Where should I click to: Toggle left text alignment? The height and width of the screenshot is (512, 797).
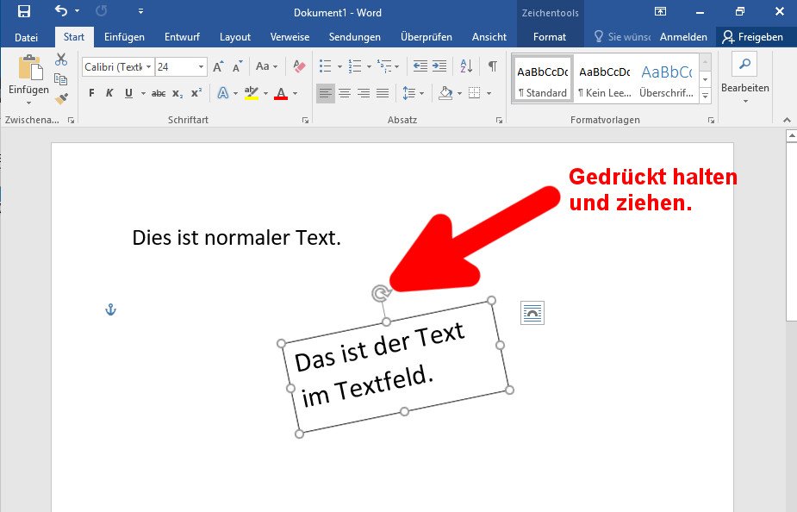pos(327,93)
